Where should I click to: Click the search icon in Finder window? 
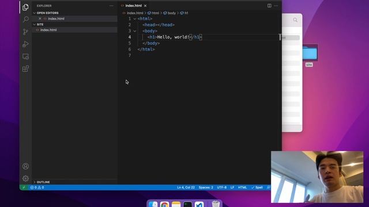click(x=295, y=20)
